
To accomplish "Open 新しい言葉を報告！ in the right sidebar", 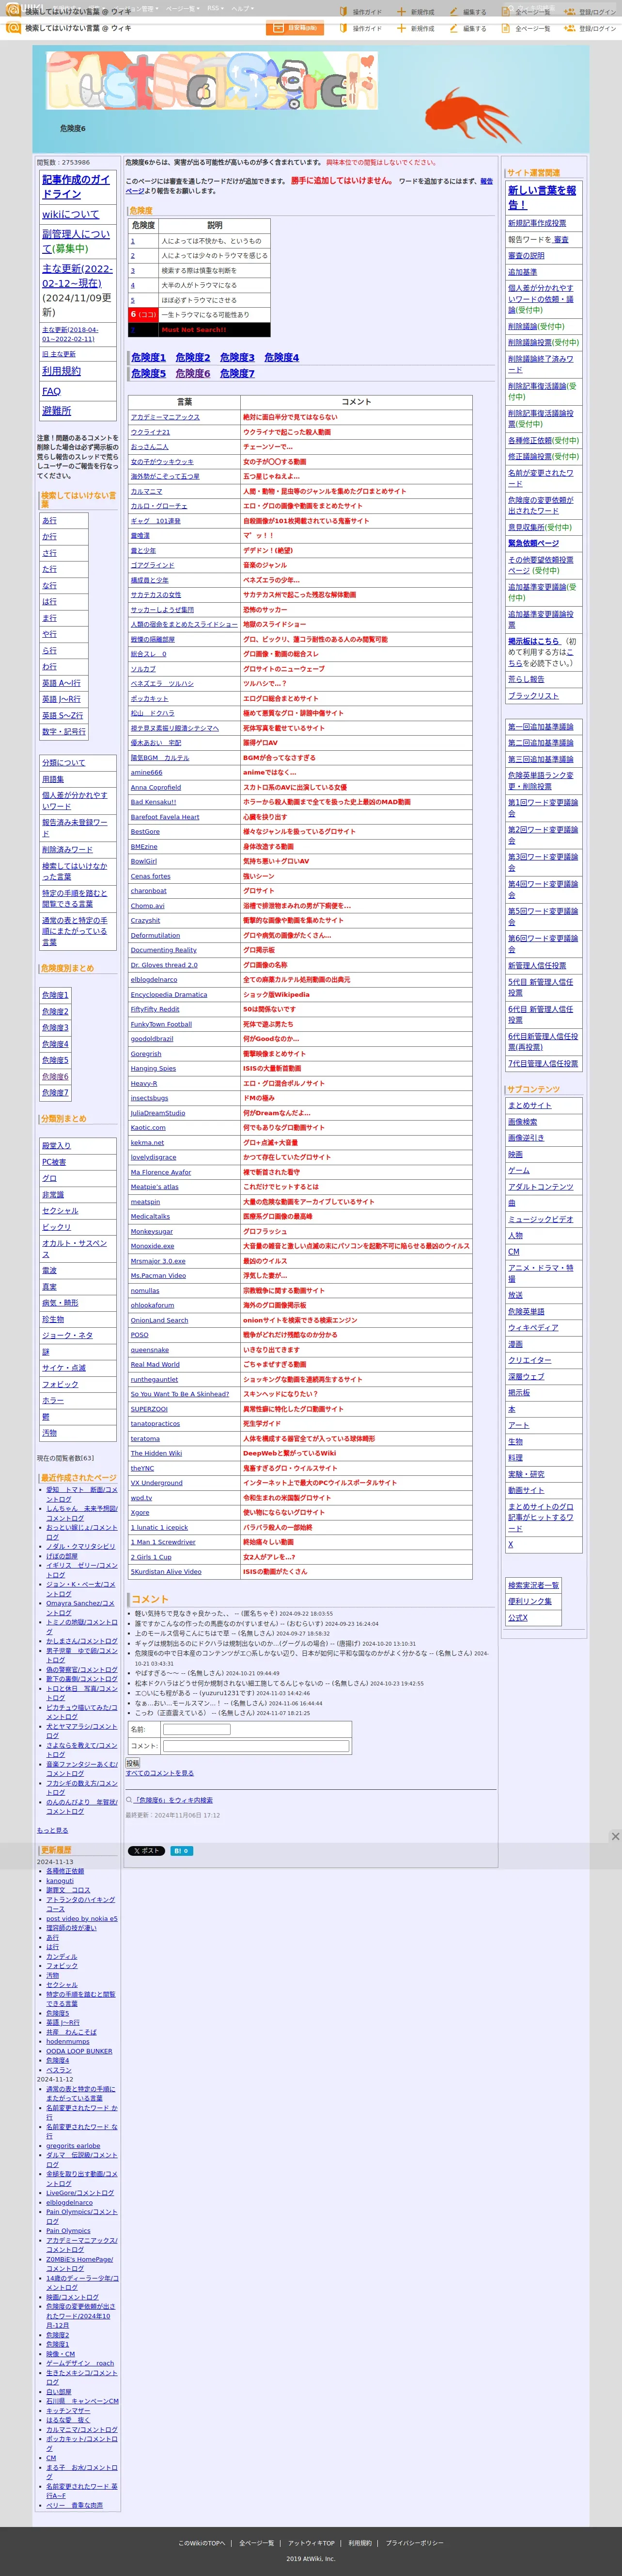I will click(542, 197).
